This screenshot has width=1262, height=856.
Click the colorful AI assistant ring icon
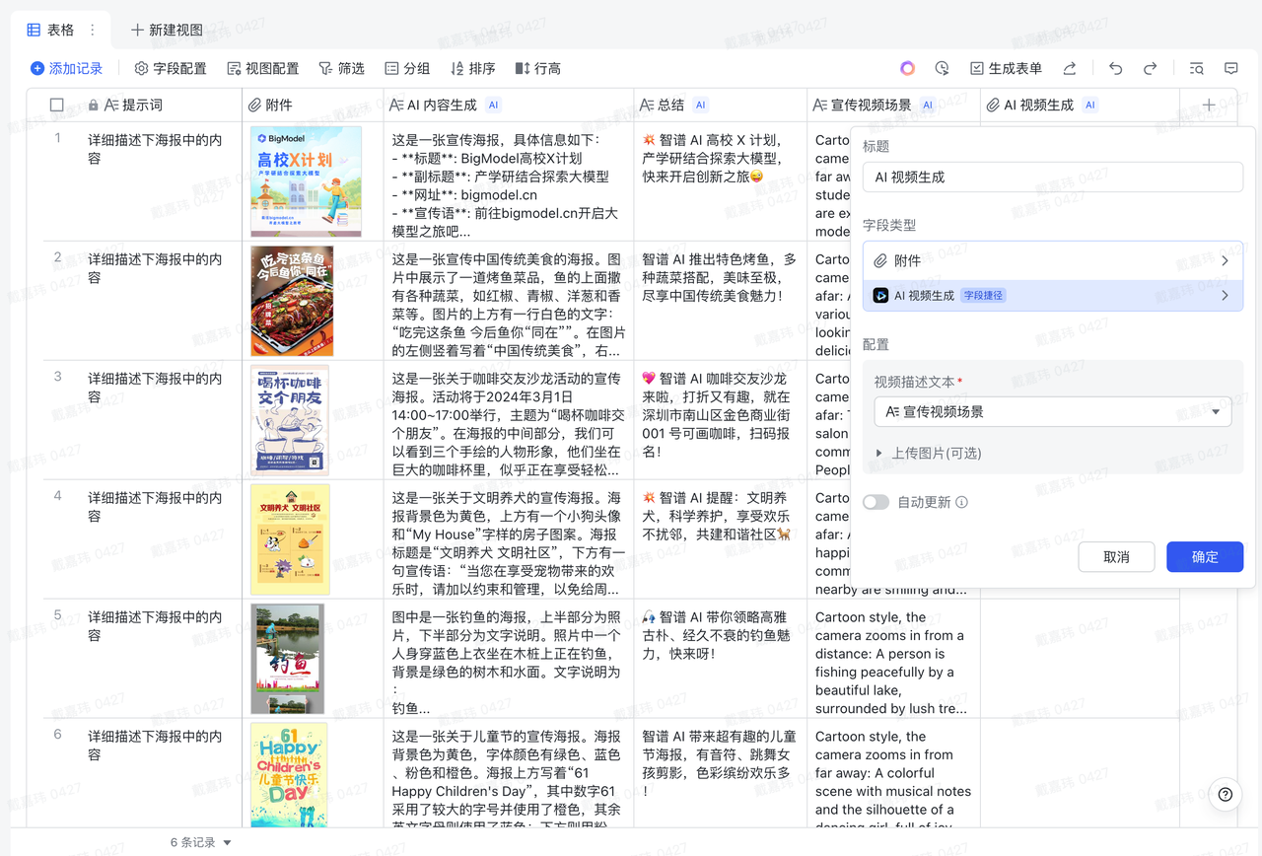907,68
